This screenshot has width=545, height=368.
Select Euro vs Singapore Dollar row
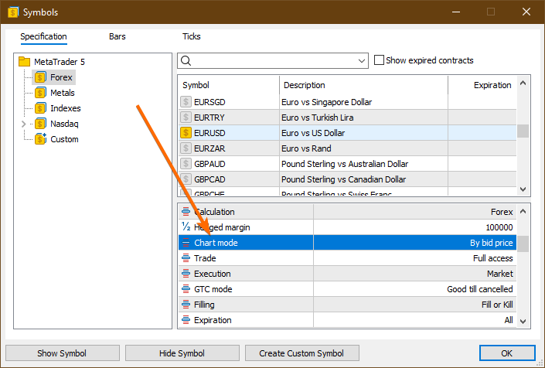pos(348,102)
